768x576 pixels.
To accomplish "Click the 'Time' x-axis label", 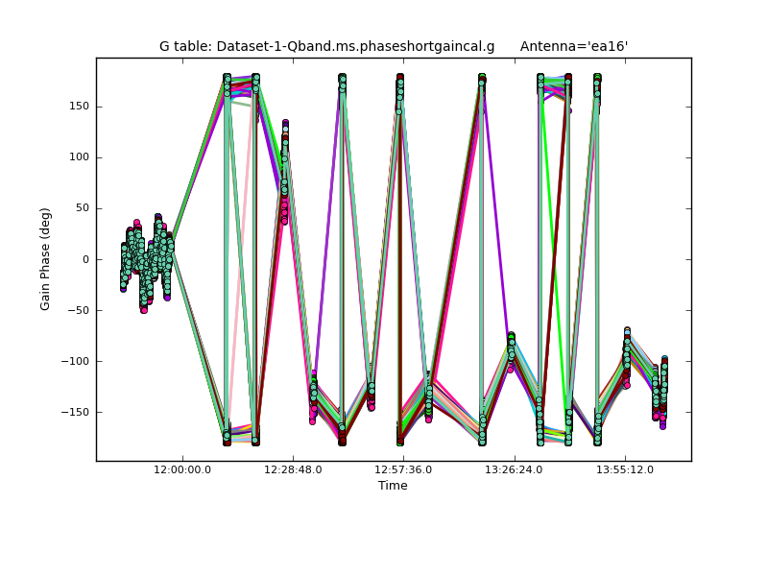I will pyautogui.click(x=393, y=486).
